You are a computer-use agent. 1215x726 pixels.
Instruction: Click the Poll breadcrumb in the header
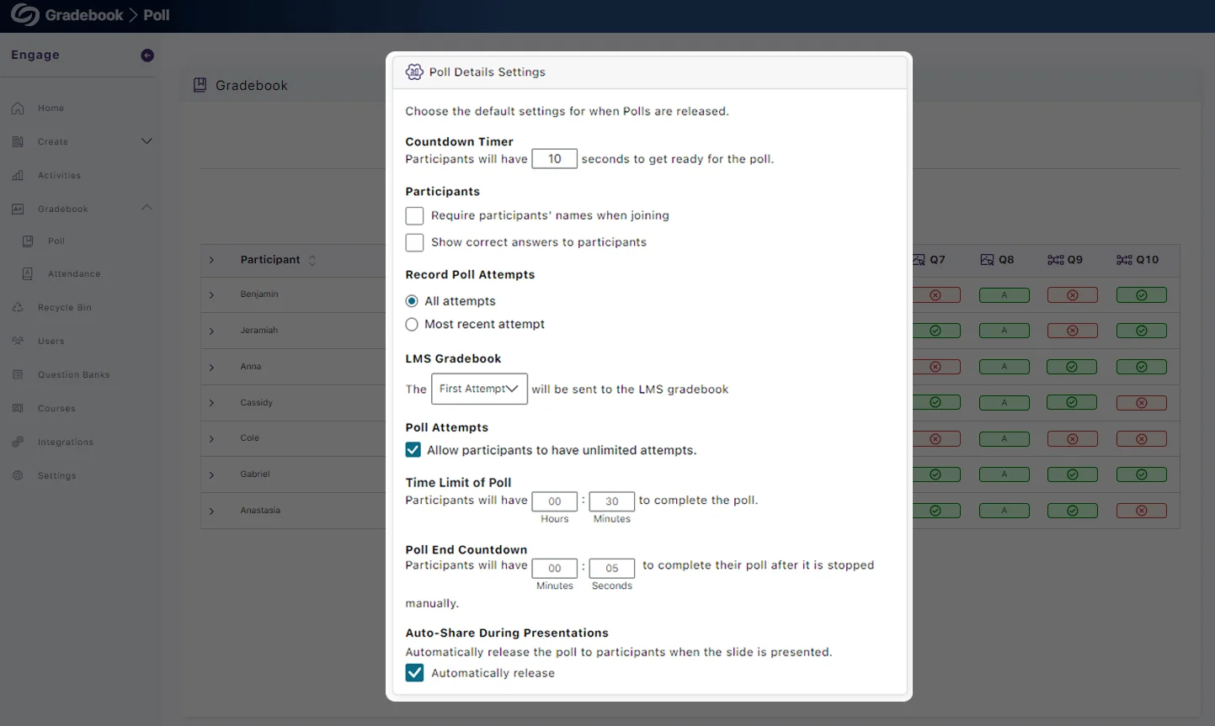(x=157, y=15)
